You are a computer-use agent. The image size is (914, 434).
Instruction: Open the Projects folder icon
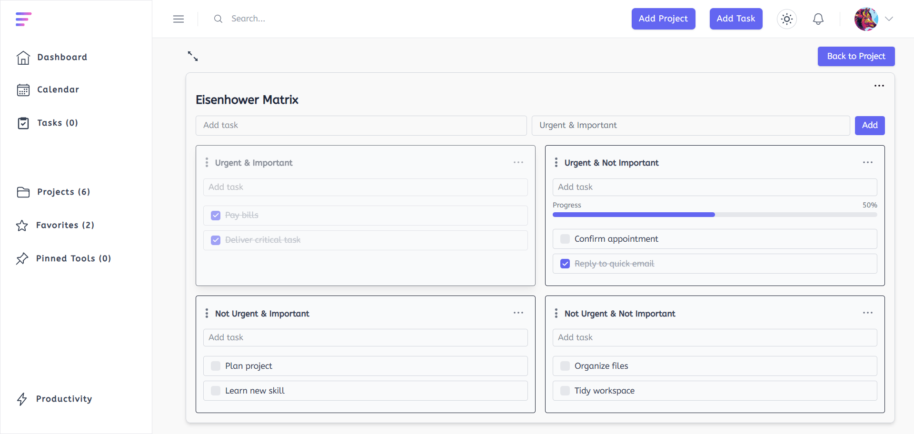pyautogui.click(x=23, y=192)
